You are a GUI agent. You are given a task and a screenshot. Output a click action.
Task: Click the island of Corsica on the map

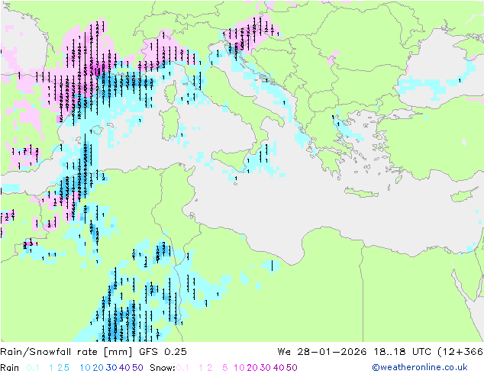tap(170, 93)
